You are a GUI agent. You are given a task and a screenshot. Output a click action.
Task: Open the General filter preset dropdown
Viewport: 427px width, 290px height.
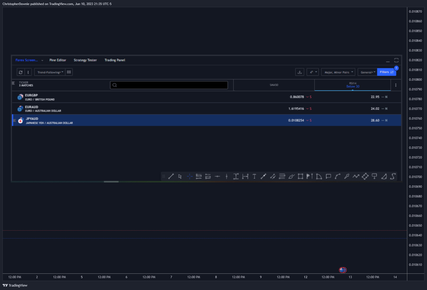(x=367, y=72)
